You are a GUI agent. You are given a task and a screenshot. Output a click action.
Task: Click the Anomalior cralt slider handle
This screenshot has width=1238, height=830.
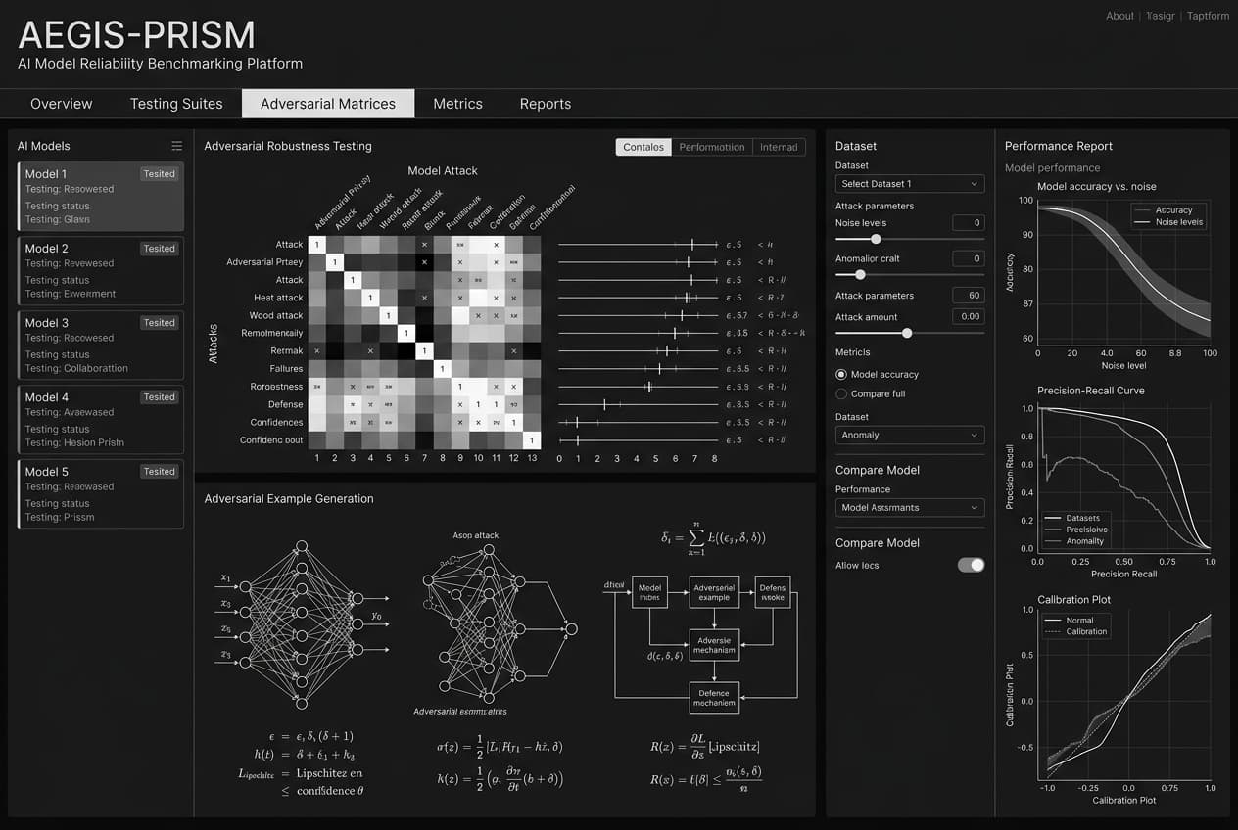(860, 275)
